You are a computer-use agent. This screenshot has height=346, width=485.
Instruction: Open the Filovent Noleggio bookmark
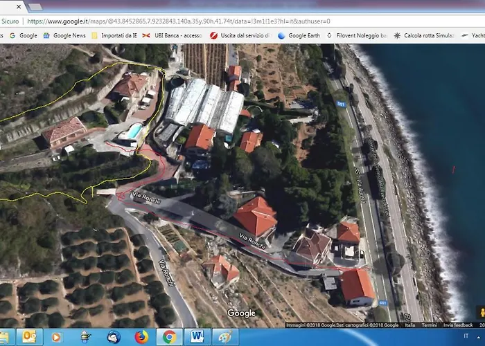click(357, 35)
